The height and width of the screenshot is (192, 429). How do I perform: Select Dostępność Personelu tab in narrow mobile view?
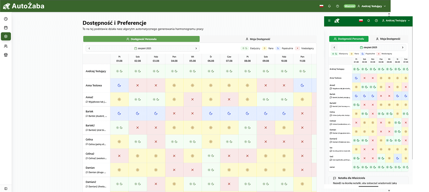click(x=348, y=39)
